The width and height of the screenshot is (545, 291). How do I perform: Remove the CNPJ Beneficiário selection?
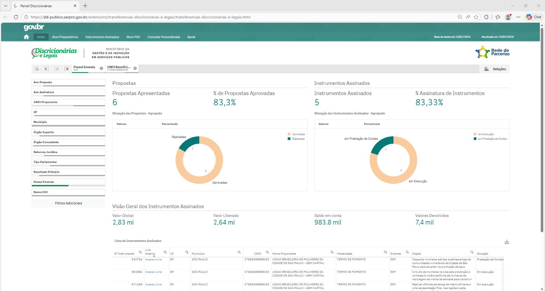(135, 68)
